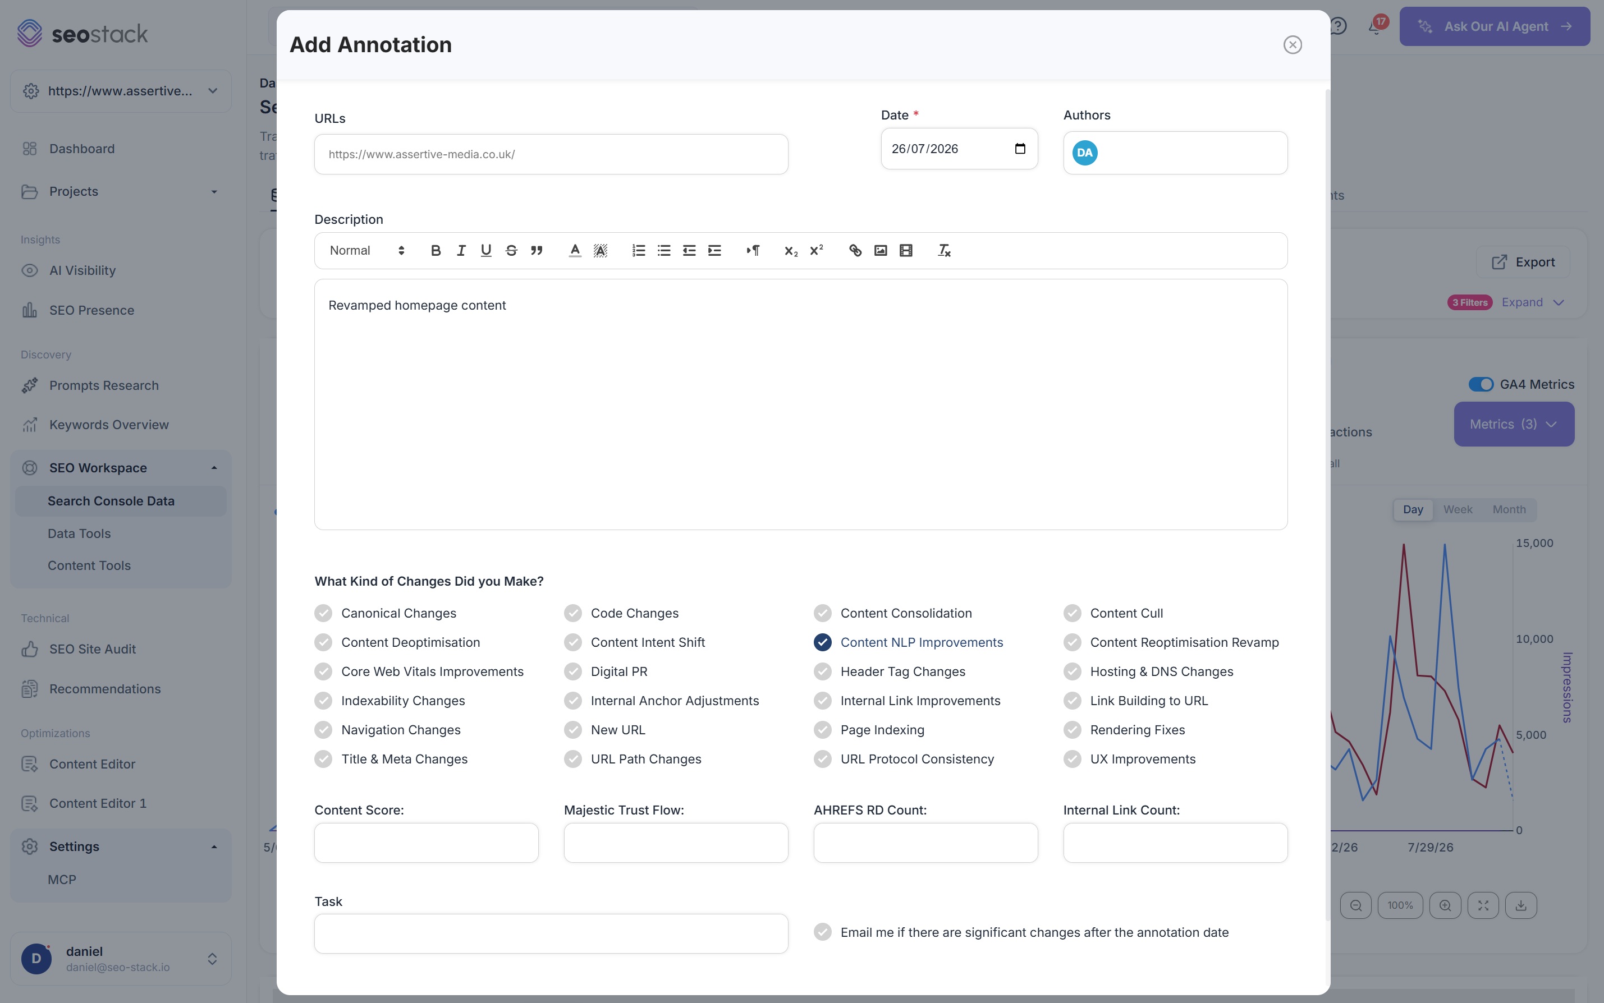The height and width of the screenshot is (1003, 1604).
Task: Check Header Tag Changes option
Action: [x=822, y=672]
